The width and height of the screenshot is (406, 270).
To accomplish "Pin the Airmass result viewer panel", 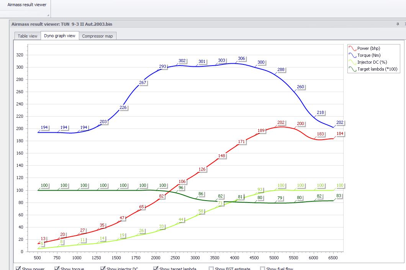I will (398, 24).
